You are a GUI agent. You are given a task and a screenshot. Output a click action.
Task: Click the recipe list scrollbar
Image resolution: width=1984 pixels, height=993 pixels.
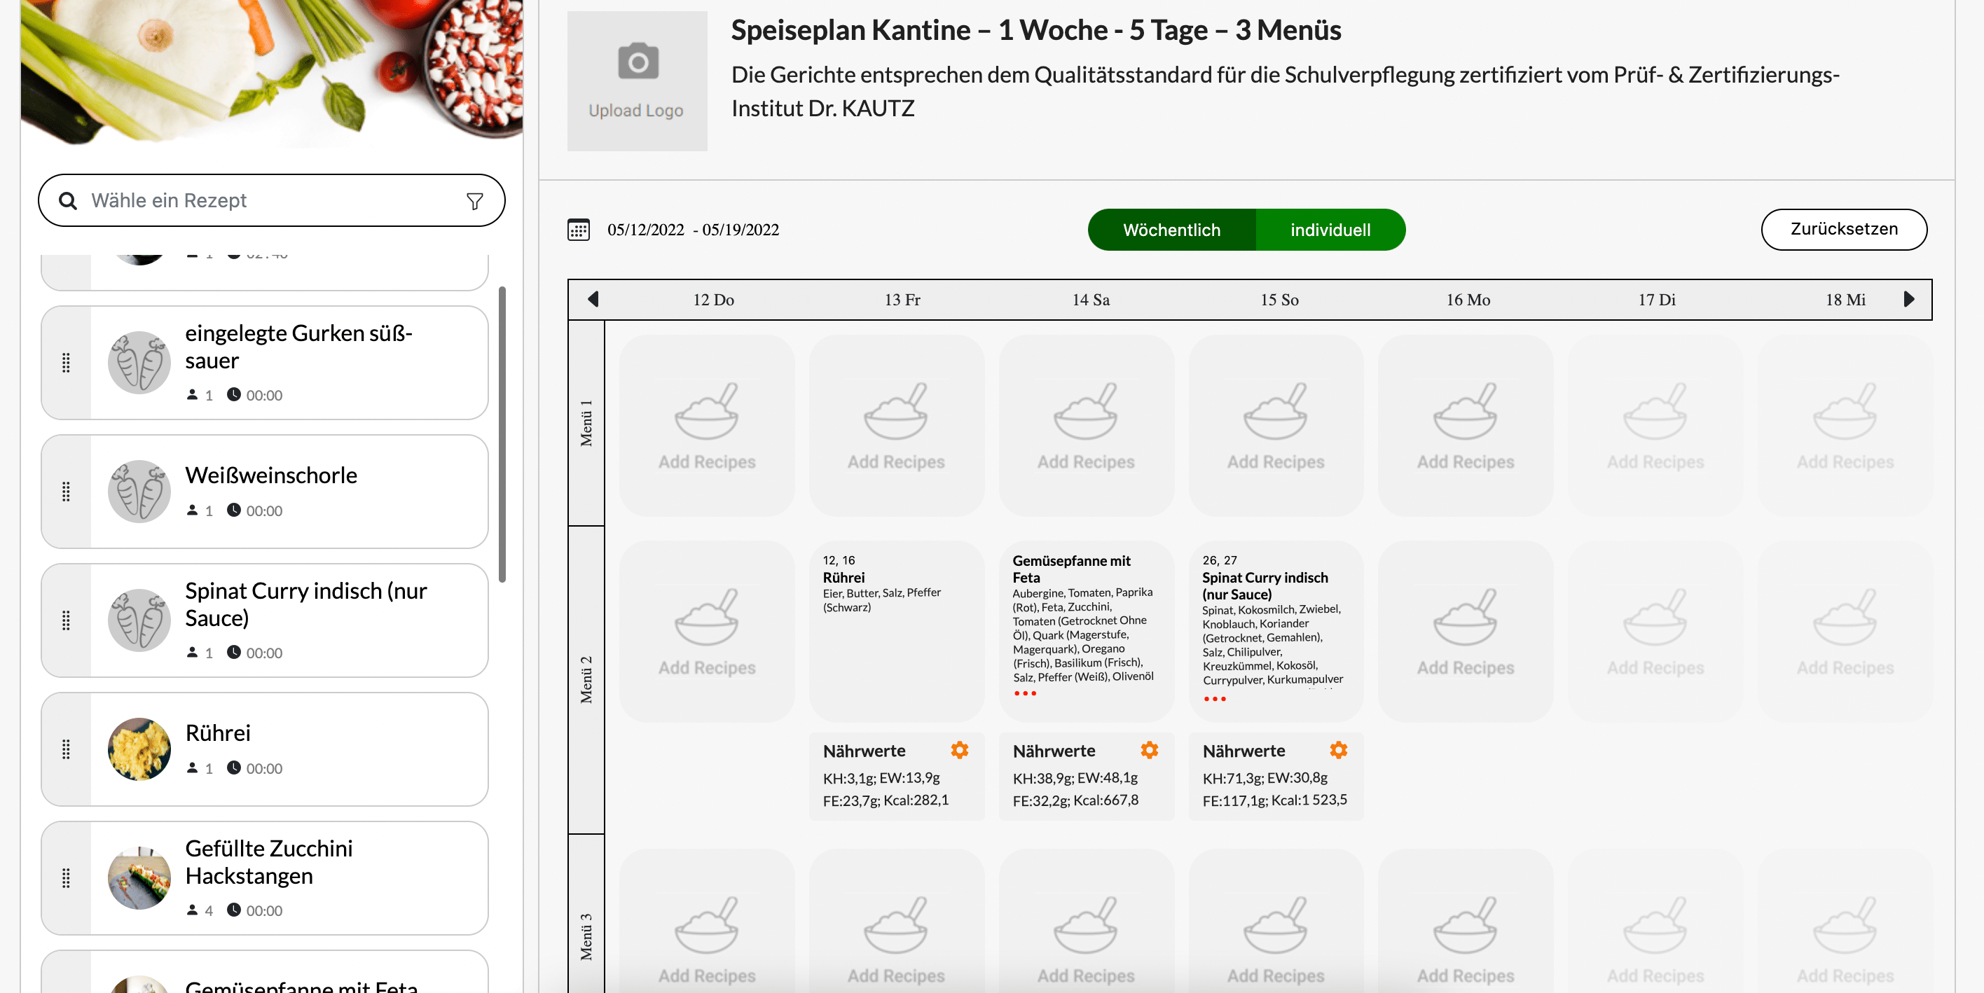click(502, 435)
